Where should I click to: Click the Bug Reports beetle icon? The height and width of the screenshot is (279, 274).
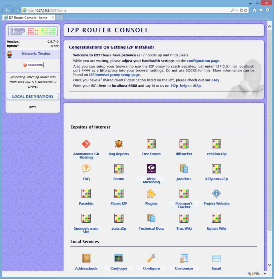[x=119, y=144]
